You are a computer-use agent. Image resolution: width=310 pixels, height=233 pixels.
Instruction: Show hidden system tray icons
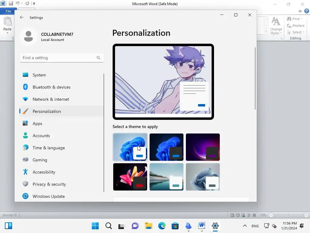(245, 226)
